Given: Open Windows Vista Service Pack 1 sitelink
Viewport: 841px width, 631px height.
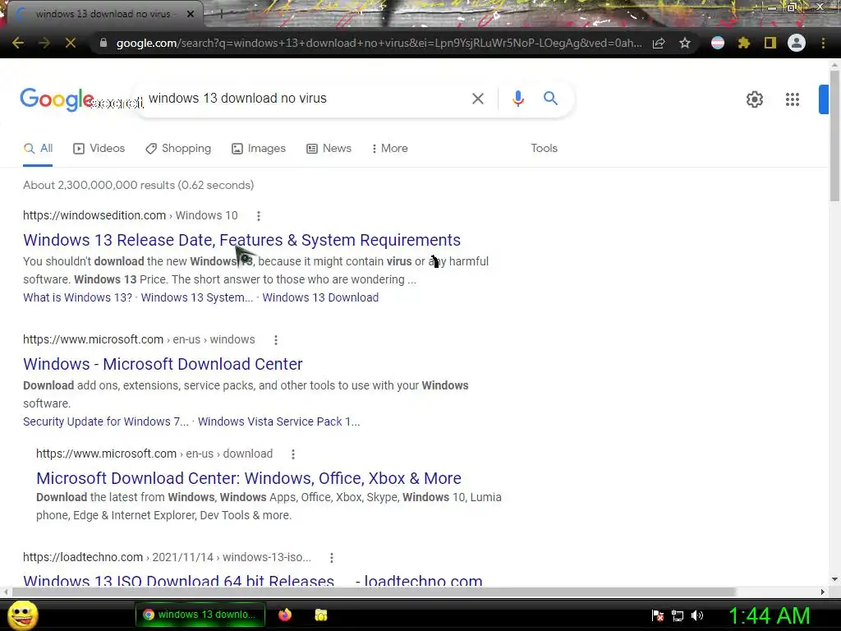Looking at the screenshot, I should (x=279, y=421).
